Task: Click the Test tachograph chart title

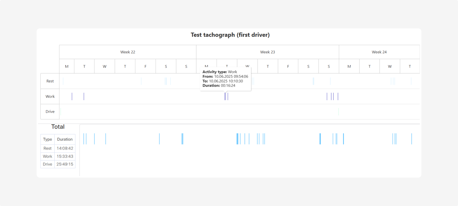Action: pos(230,35)
